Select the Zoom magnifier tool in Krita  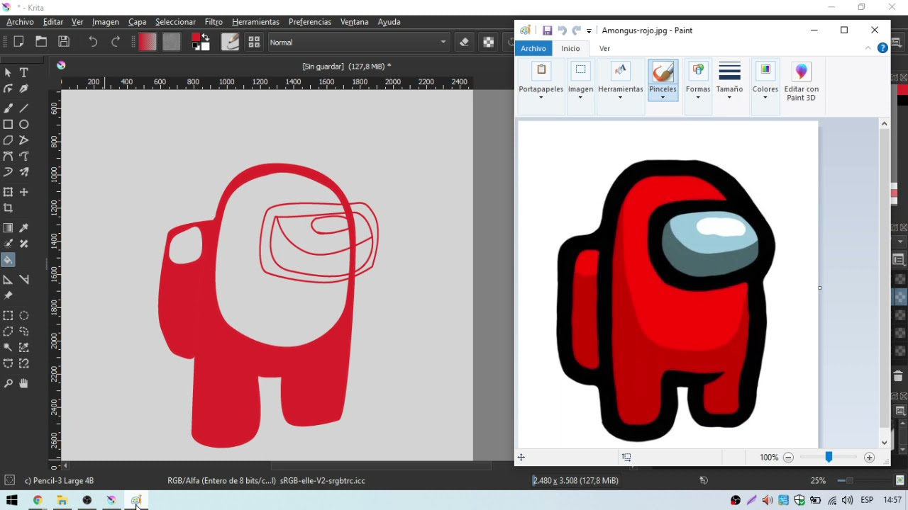8,383
